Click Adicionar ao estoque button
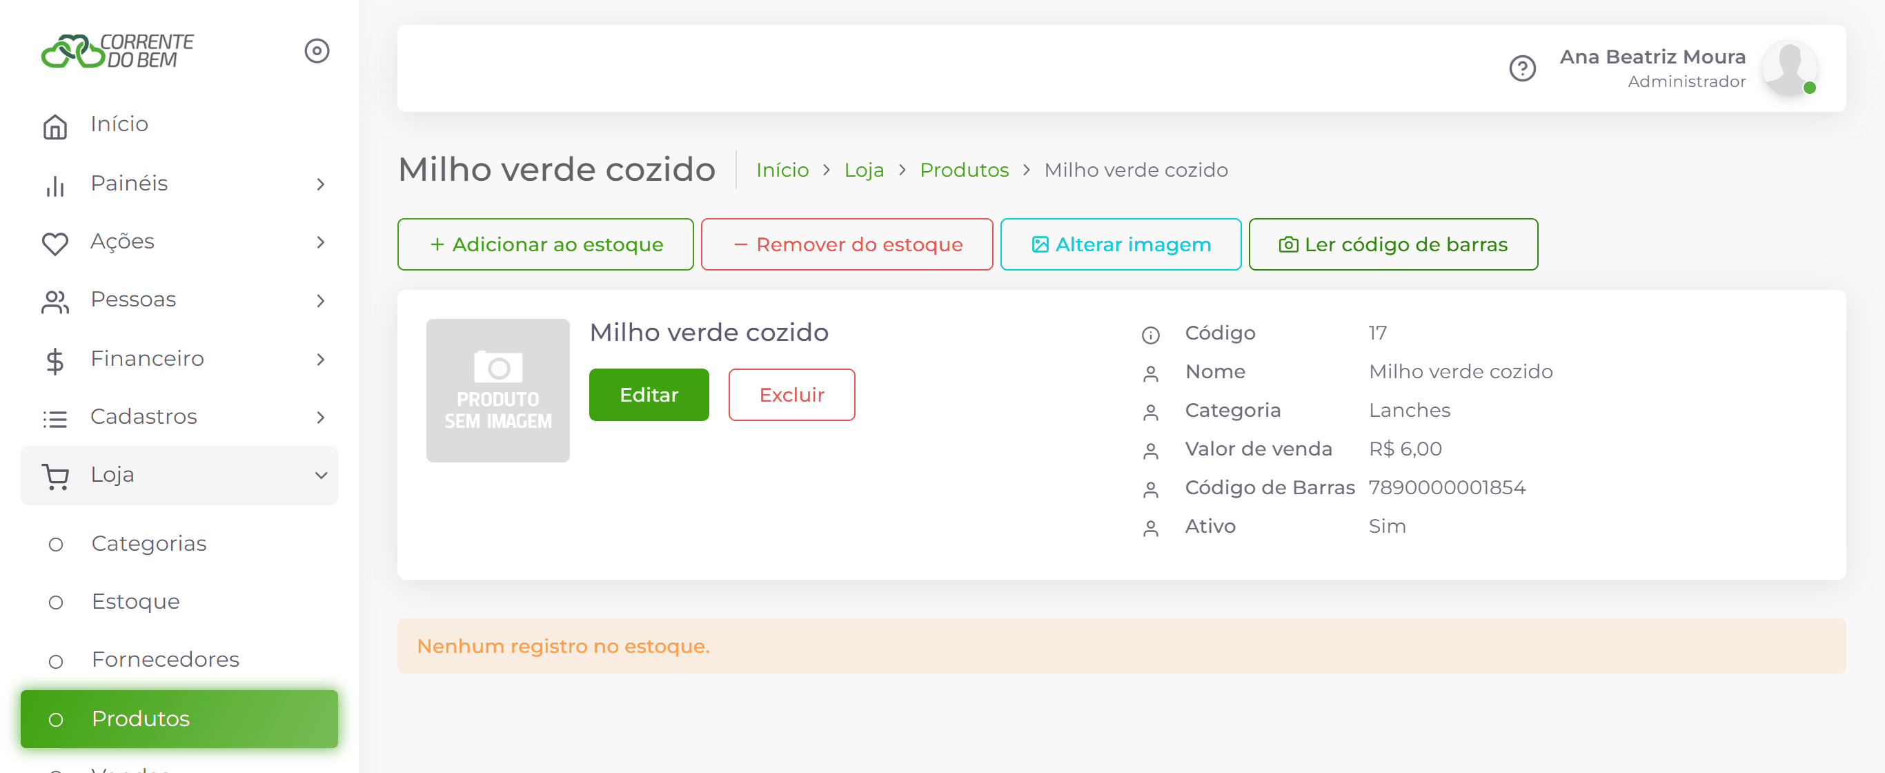Screen dimensions: 1885x773 [545, 244]
